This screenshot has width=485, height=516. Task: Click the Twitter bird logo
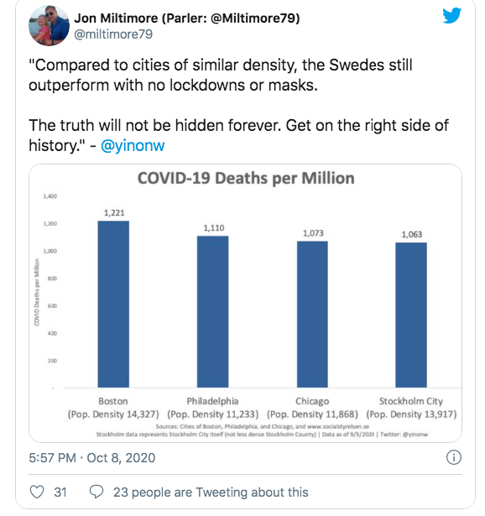(451, 15)
